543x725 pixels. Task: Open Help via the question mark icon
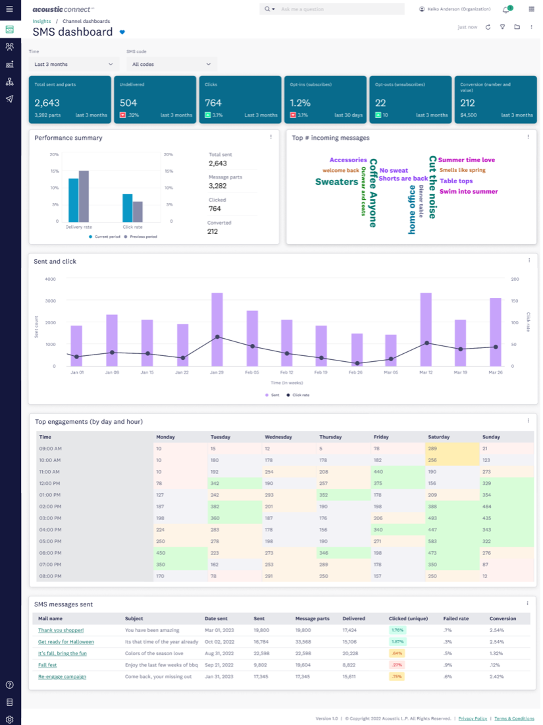(x=9, y=685)
